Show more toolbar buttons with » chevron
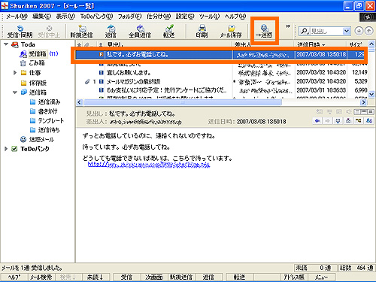The height and width of the screenshot is (282, 376). click(x=288, y=26)
